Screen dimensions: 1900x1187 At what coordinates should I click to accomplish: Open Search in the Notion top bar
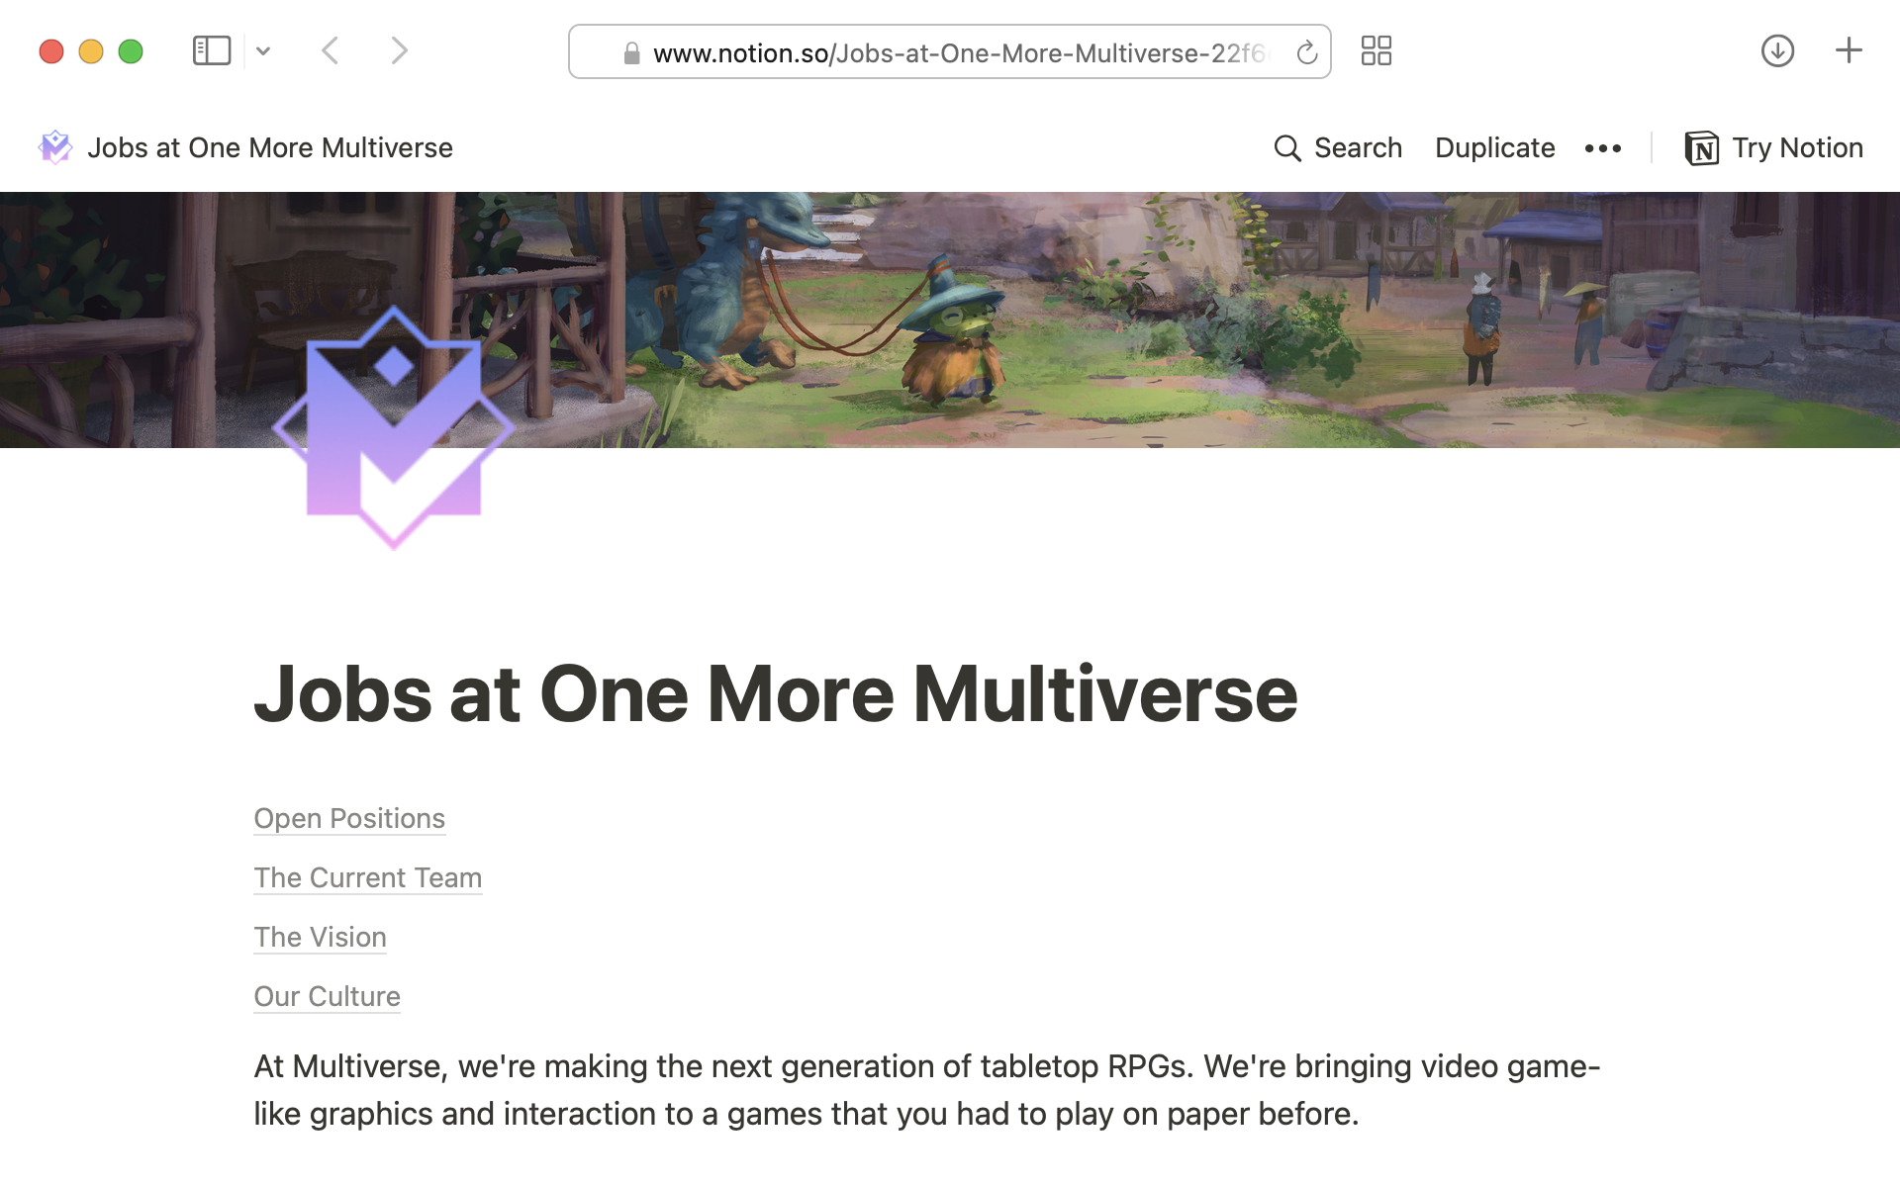1338,147
